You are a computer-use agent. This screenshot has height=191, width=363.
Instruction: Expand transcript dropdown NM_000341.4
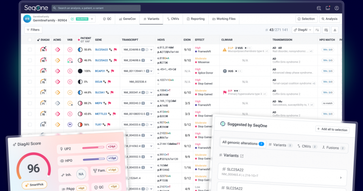(151, 92)
